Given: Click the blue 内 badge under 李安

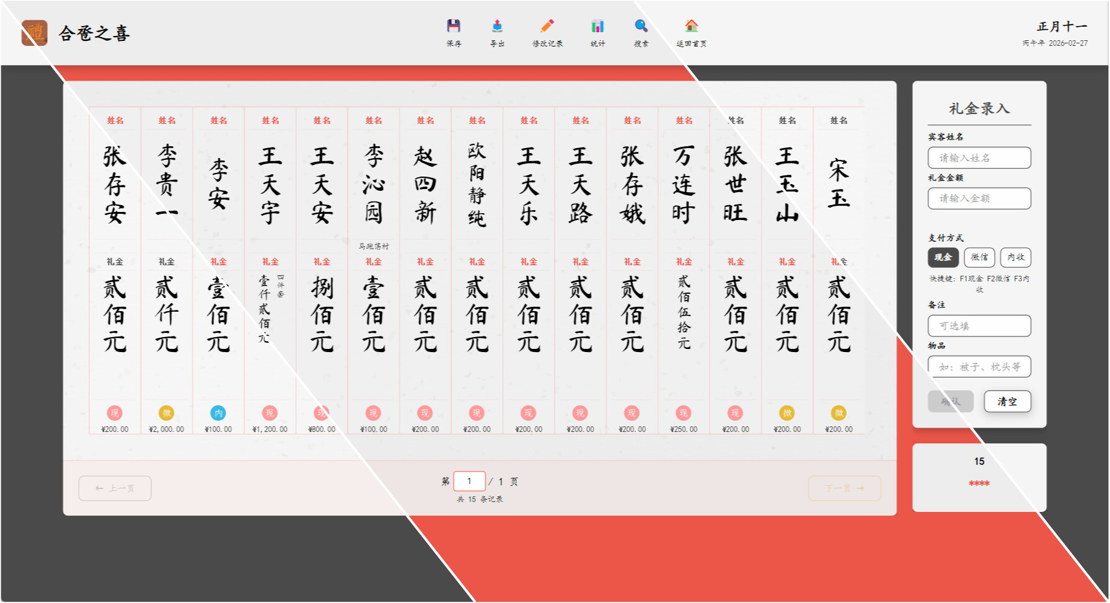Looking at the screenshot, I should coord(218,413).
